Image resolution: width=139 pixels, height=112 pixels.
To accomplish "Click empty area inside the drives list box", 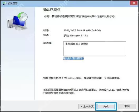I will (x=95, y=51).
